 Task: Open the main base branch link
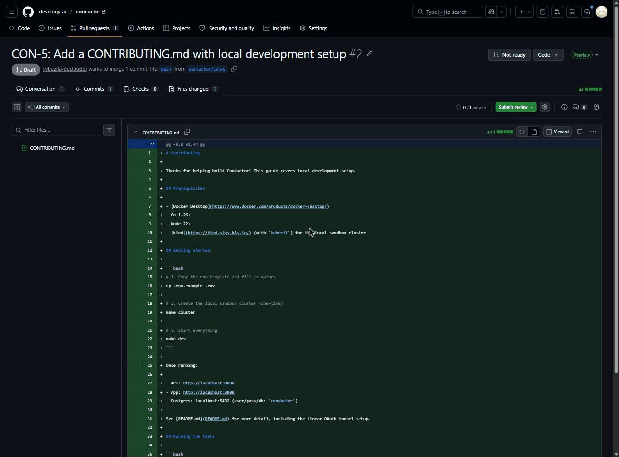pos(166,69)
